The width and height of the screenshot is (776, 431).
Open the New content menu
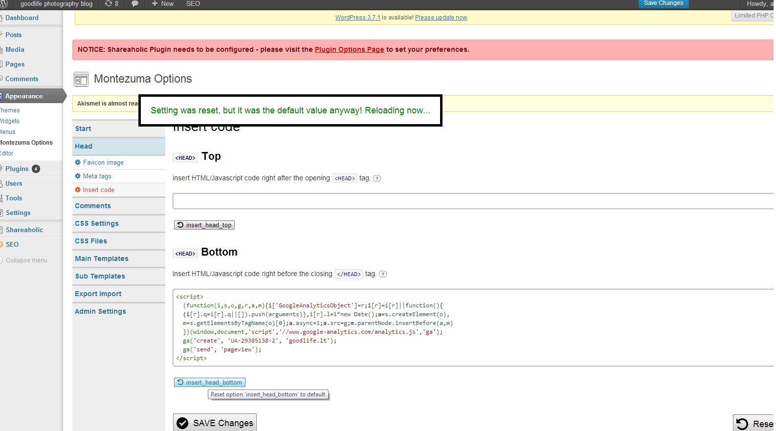coord(163,4)
